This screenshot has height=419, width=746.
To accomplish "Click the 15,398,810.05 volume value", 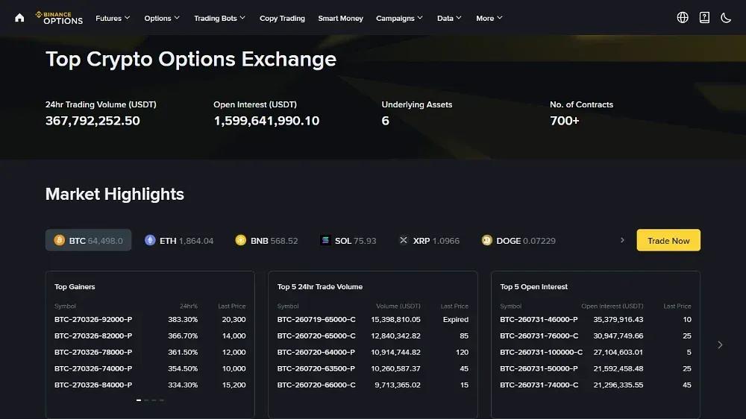I will [396, 320].
